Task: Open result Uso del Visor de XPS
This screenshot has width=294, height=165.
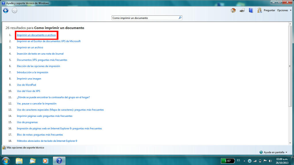Action: click(x=28, y=91)
